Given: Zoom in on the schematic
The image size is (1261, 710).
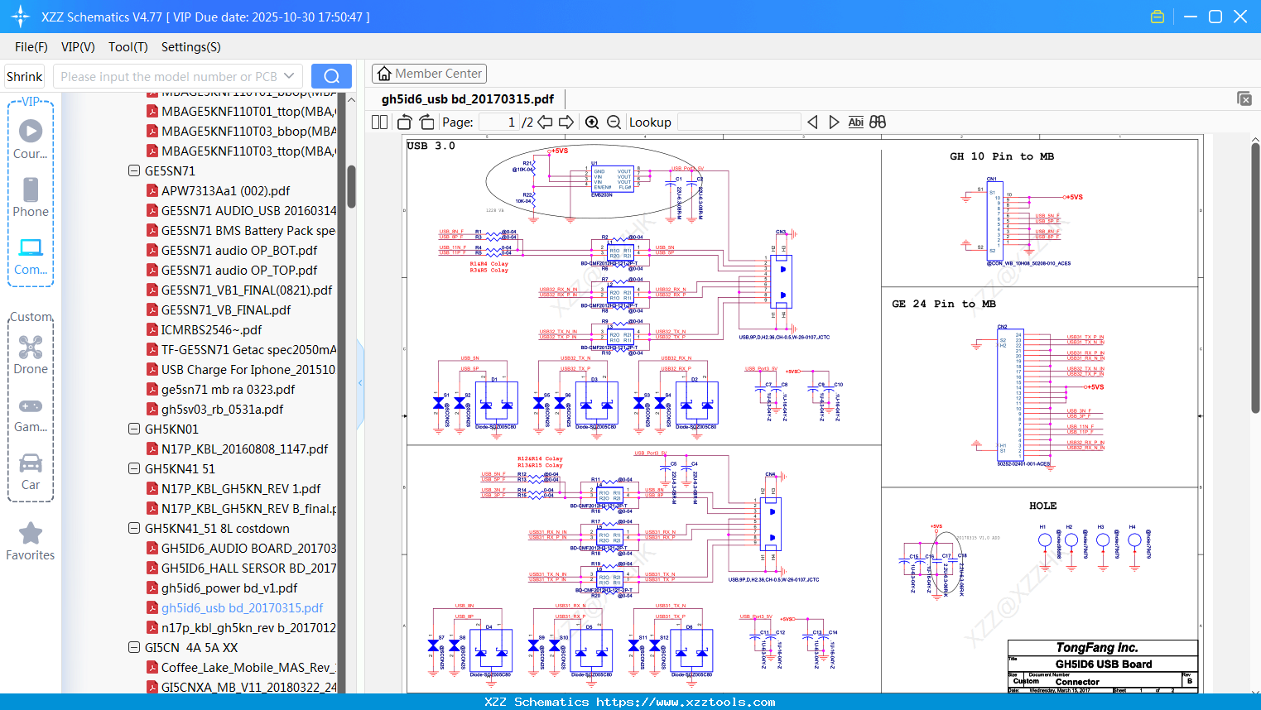Looking at the screenshot, I should [x=592, y=122].
